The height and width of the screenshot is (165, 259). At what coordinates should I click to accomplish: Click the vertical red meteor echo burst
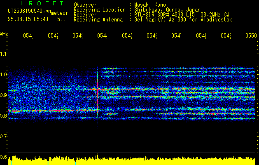click(97, 94)
